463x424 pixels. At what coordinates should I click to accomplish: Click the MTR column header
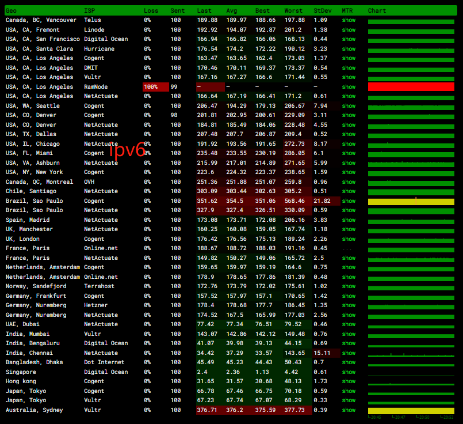coord(347,10)
